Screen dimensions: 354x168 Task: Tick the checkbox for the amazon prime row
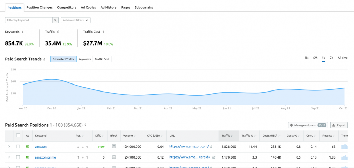[18, 157]
